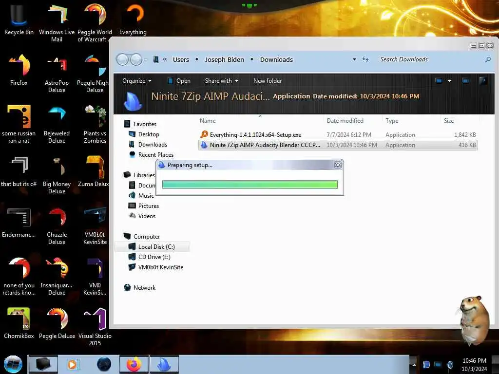This screenshot has height=374, width=499.
Task: Select the Ninite installer taskbar button
Action: 164,364
